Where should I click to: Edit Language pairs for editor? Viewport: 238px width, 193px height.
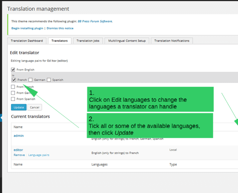[x=39, y=155]
